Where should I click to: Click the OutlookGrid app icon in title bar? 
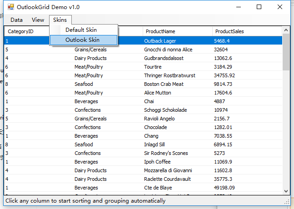tap(11, 7)
